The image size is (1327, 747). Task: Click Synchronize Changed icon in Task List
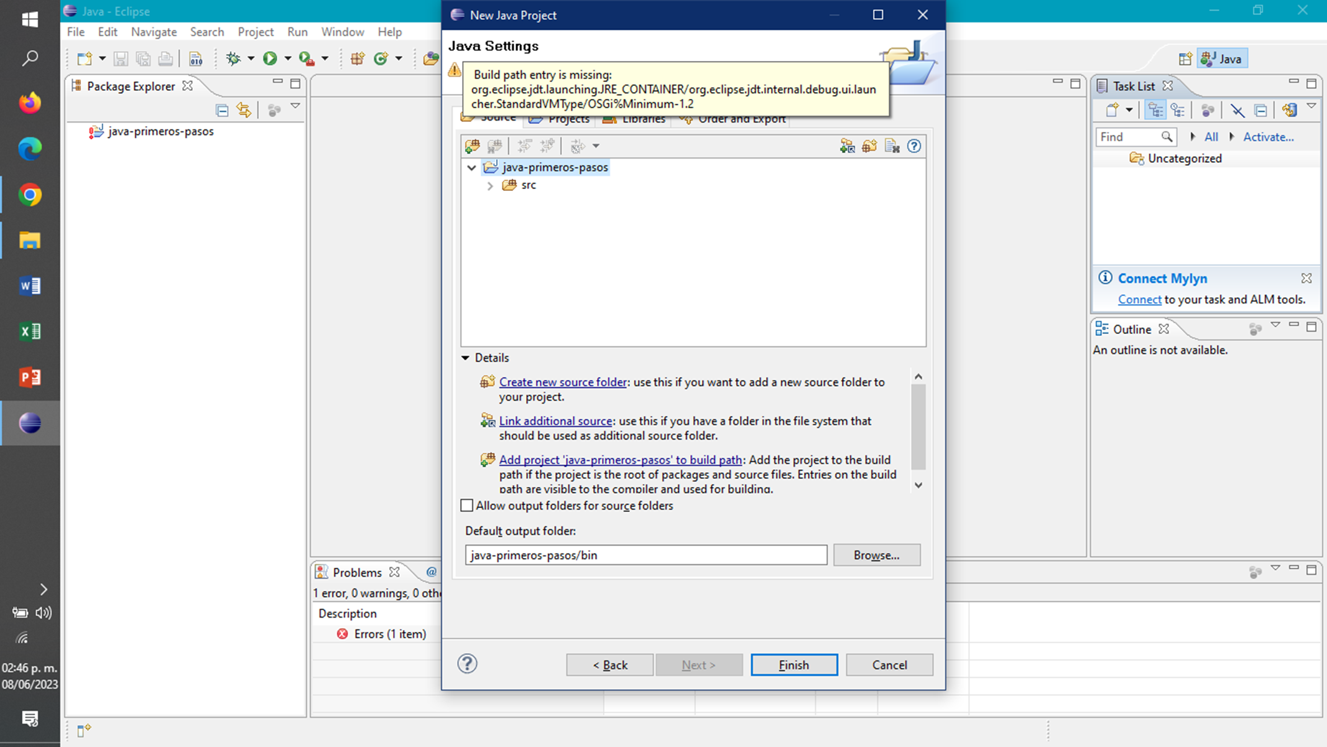[1290, 110]
